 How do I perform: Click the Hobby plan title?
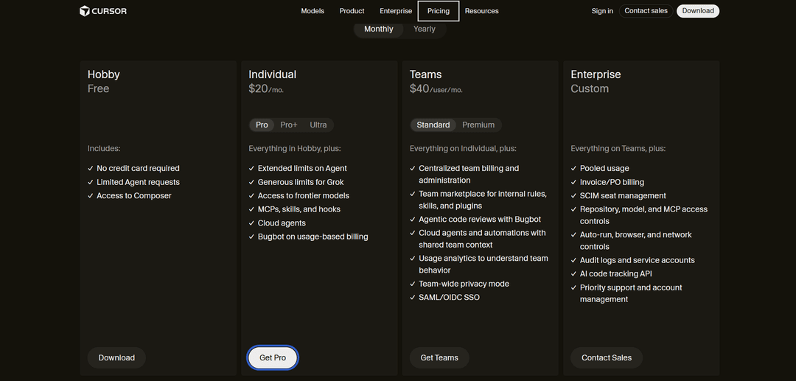104,74
